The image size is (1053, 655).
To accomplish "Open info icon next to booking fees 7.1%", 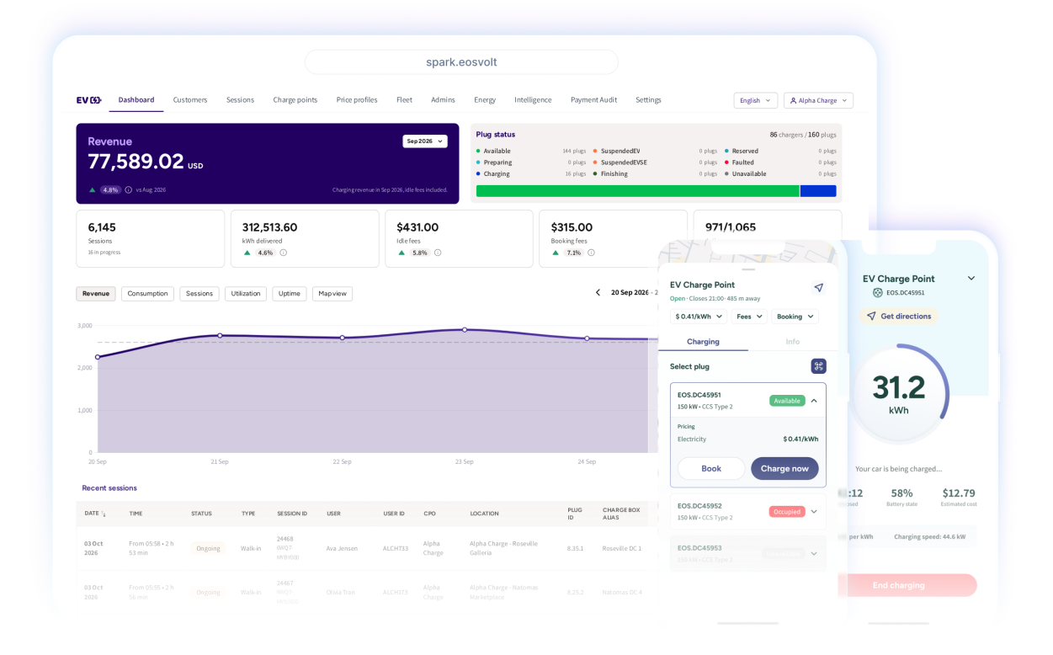I will [591, 253].
